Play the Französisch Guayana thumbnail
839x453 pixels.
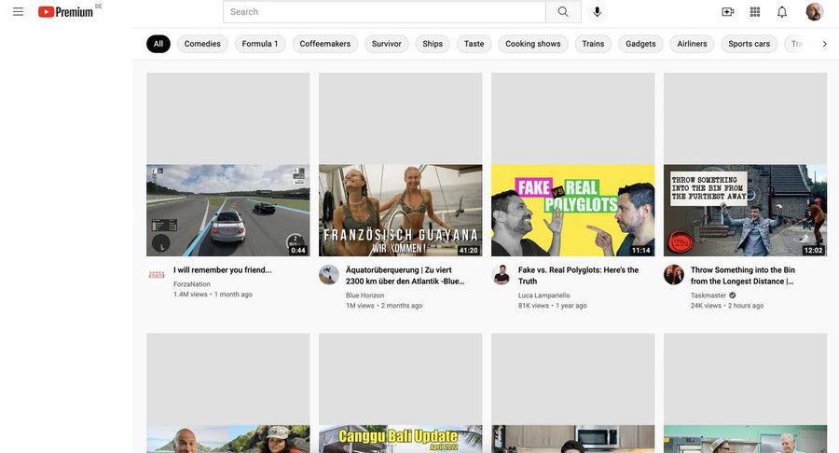pyautogui.click(x=400, y=210)
